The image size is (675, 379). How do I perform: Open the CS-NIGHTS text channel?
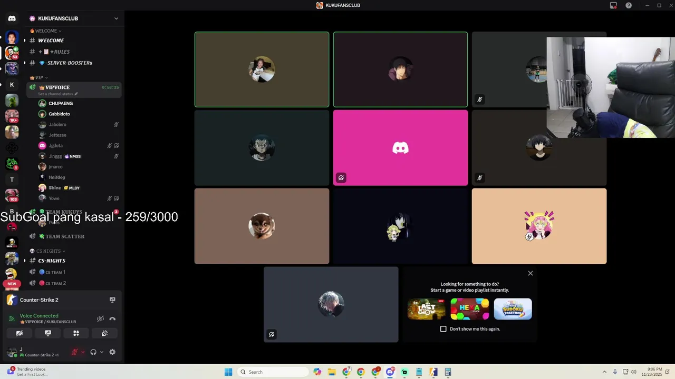point(74,261)
